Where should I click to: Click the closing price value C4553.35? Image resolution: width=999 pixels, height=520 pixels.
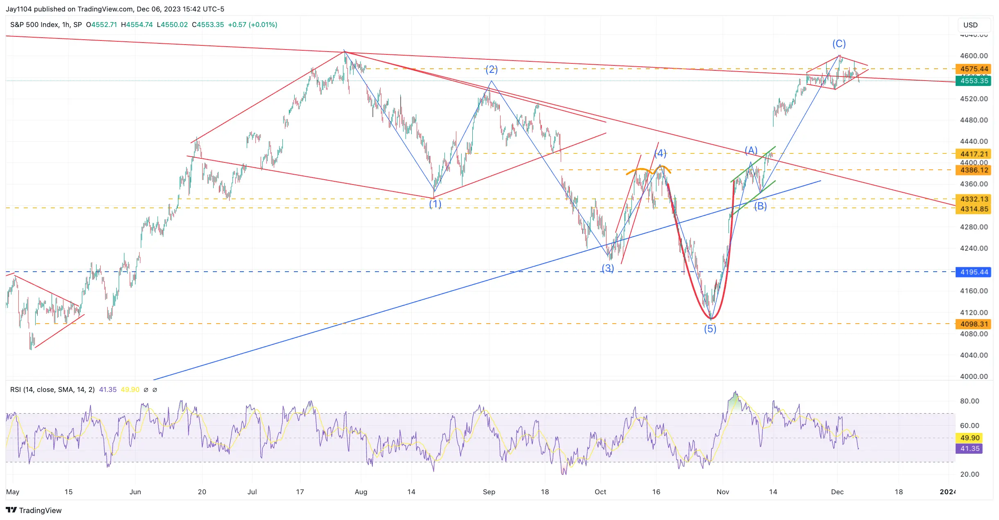click(x=208, y=25)
